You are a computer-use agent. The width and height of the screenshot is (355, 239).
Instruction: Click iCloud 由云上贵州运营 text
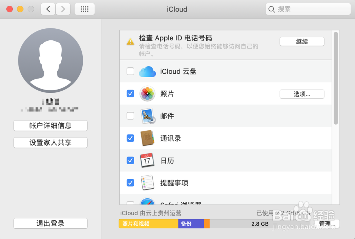coord(151,213)
